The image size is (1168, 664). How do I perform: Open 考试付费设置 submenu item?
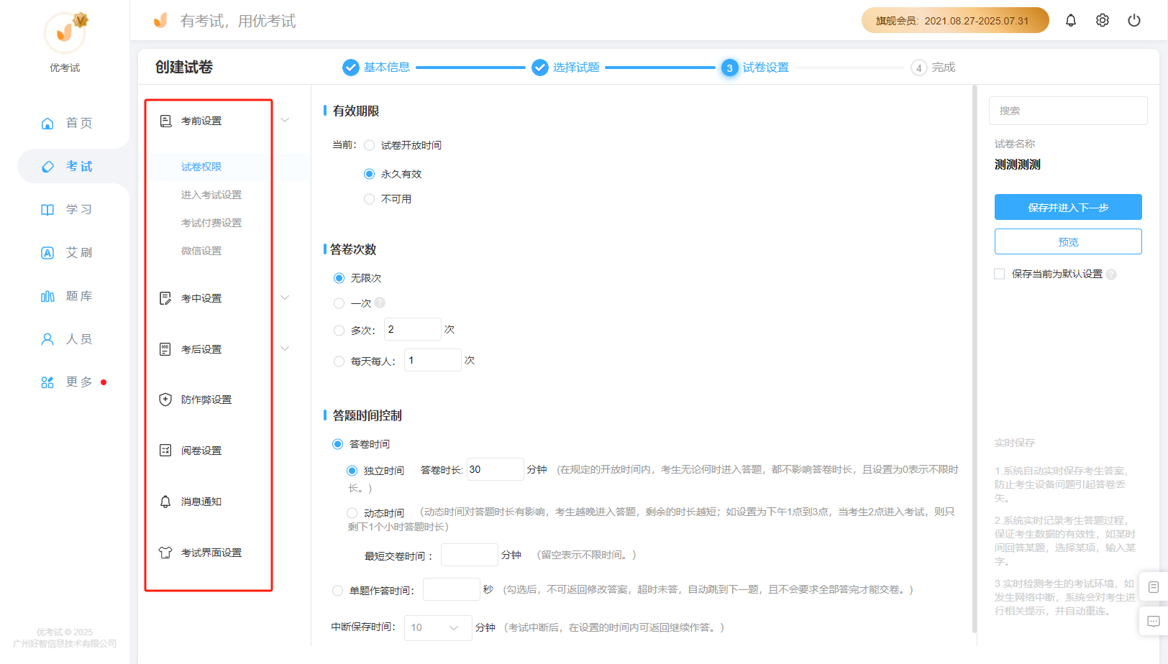(211, 223)
